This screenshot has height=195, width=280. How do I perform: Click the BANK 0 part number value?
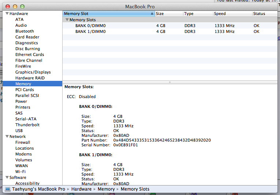pyautogui.click(x=162, y=140)
